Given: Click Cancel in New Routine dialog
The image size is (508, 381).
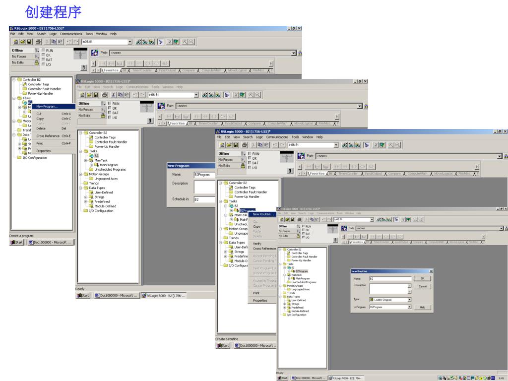Looking at the screenshot, I should 423,286.
